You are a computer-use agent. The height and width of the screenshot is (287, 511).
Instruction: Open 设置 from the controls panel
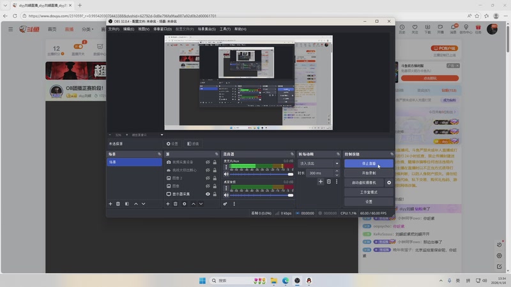(369, 202)
